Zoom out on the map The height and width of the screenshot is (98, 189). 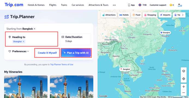tap(184, 93)
